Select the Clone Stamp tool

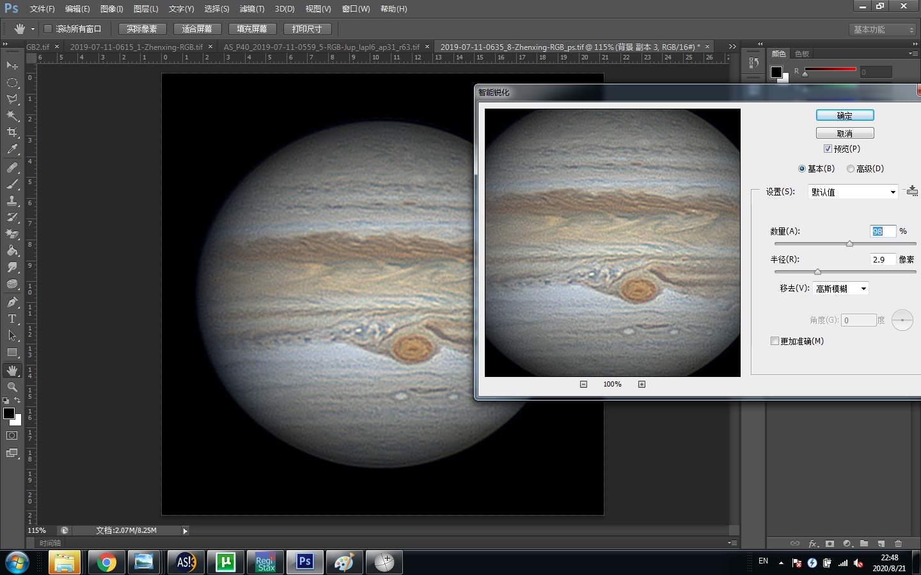coord(12,201)
